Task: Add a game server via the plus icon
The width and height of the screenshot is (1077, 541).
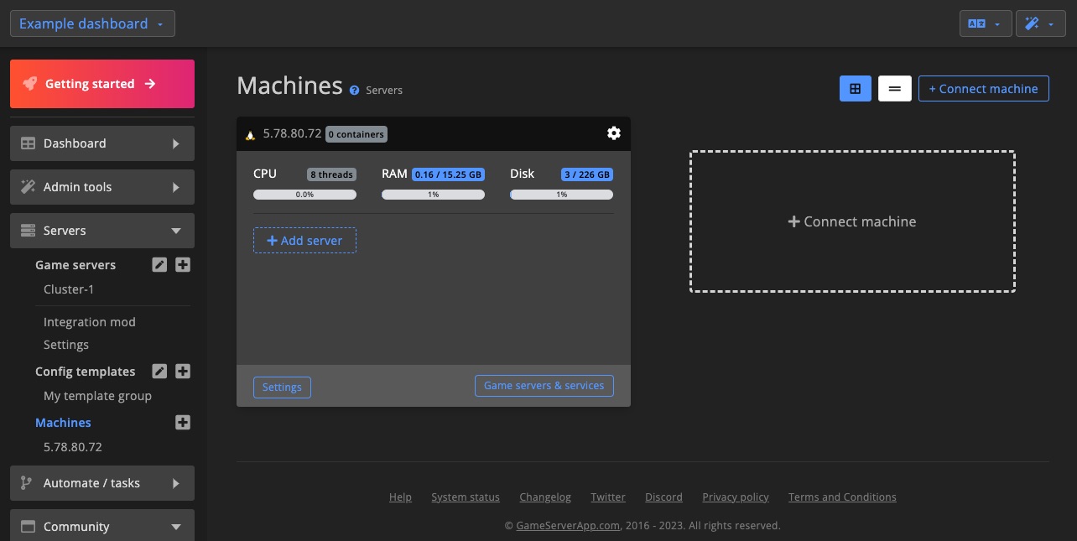Action: (x=183, y=264)
